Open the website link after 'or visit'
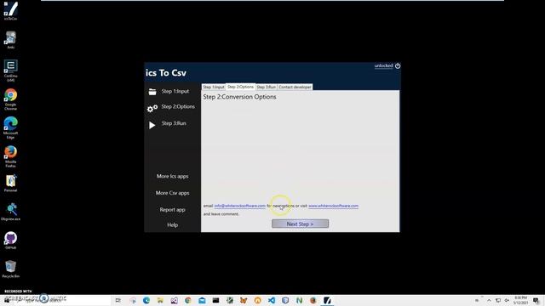This screenshot has height=306, width=545. pos(333,206)
